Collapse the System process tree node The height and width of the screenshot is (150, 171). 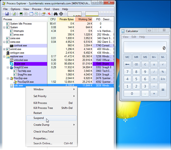[4, 27]
